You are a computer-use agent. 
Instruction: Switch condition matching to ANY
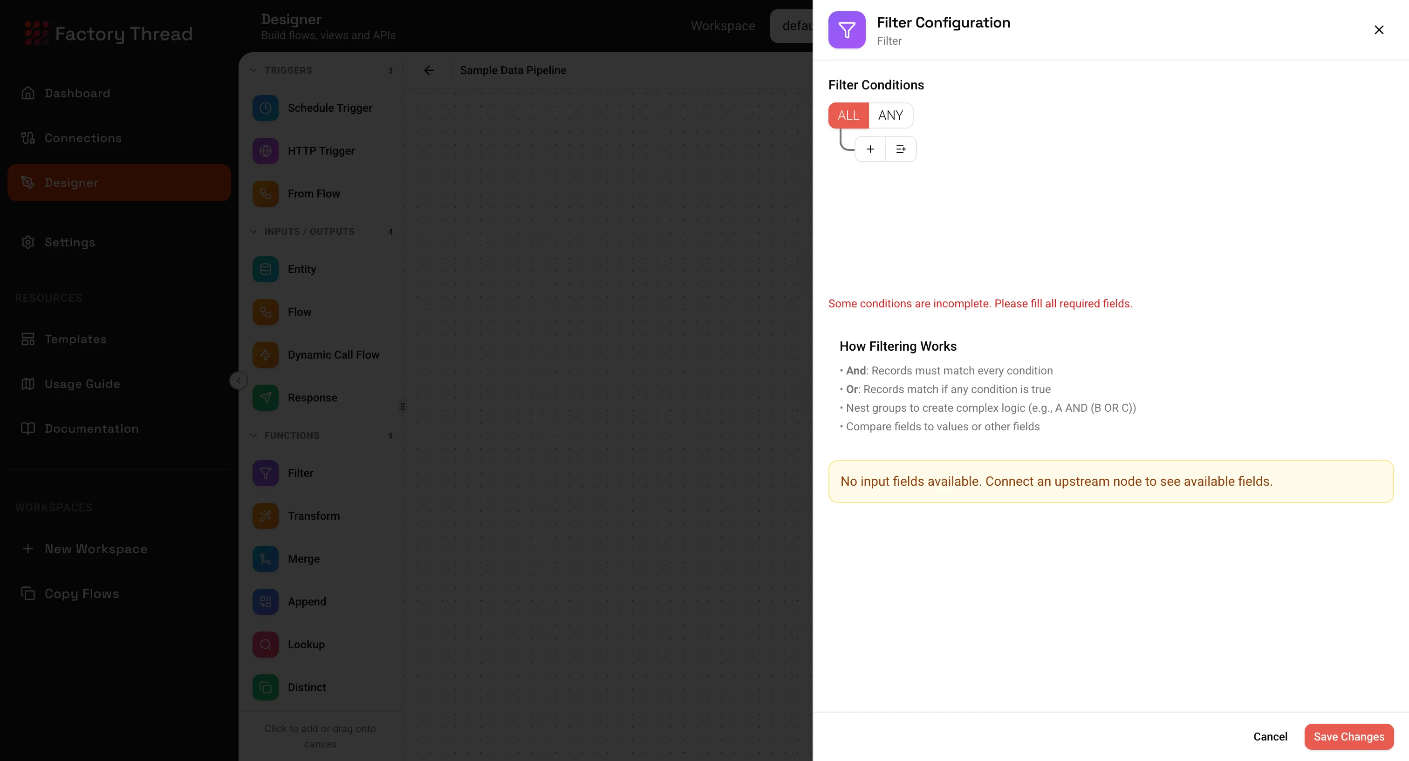pyautogui.click(x=890, y=116)
